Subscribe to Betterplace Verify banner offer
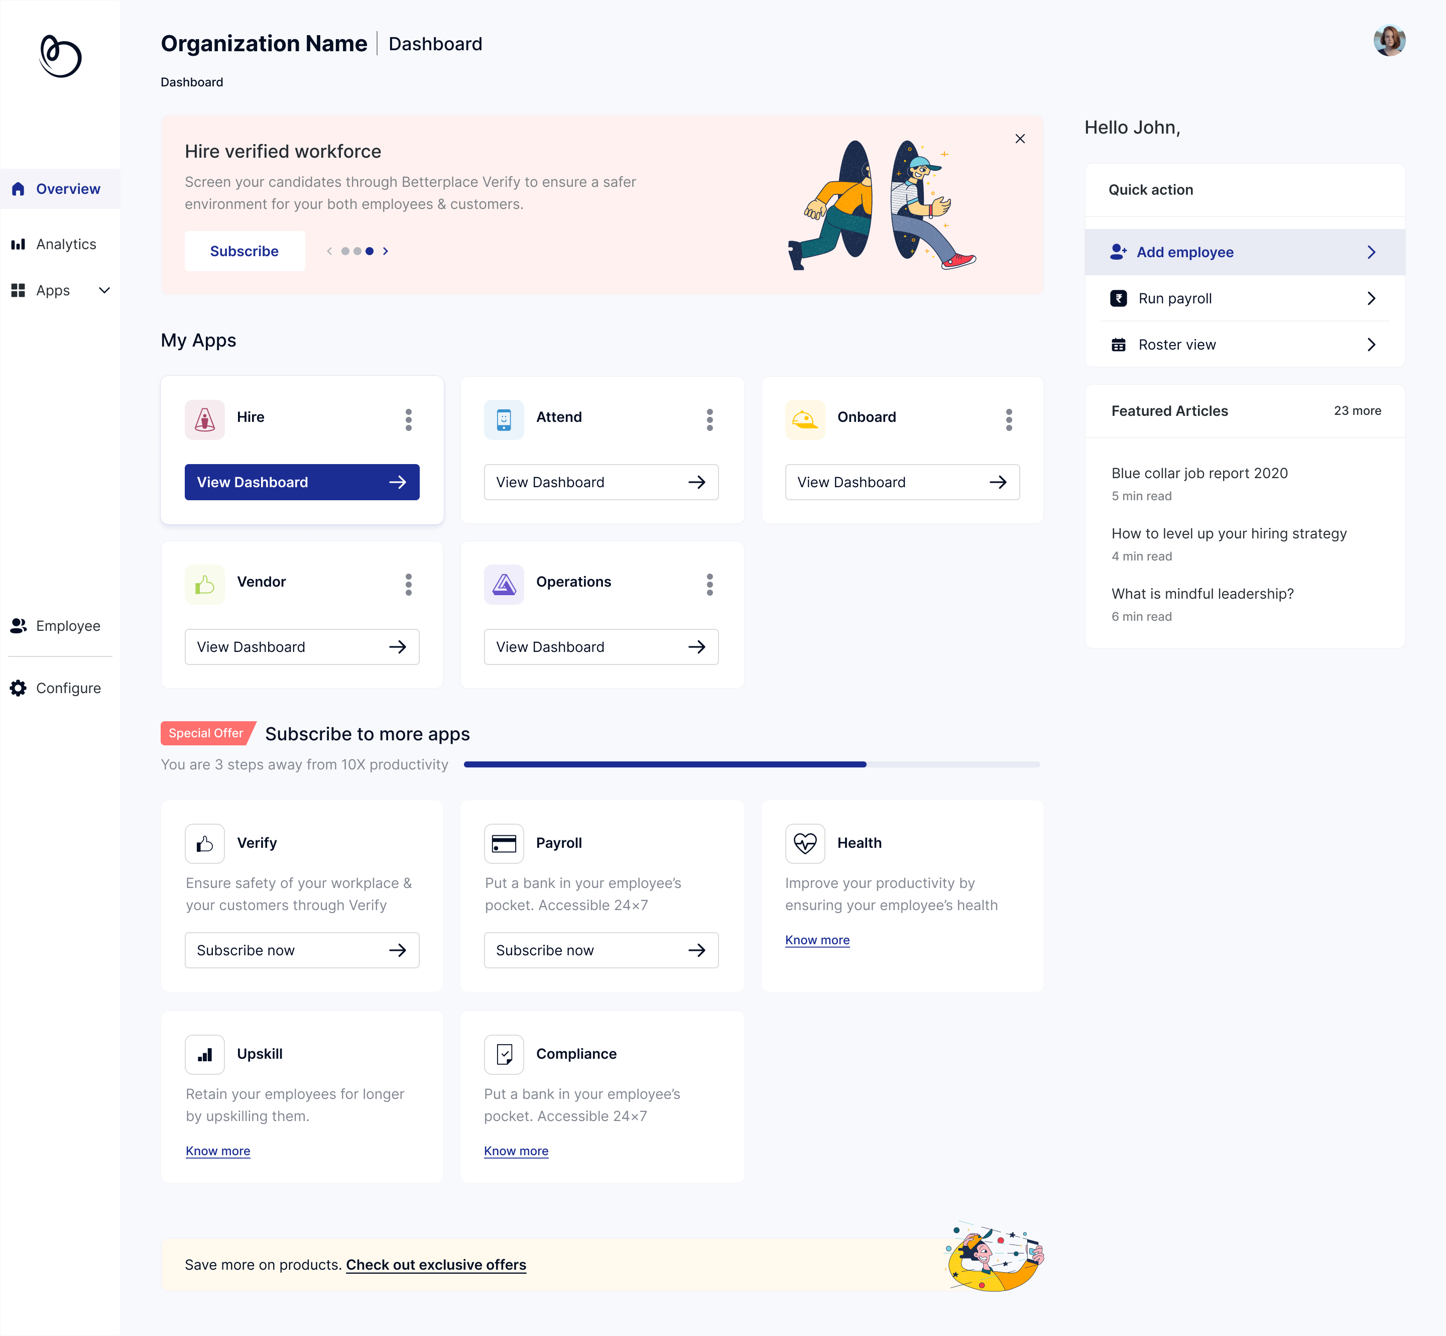 click(x=244, y=251)
